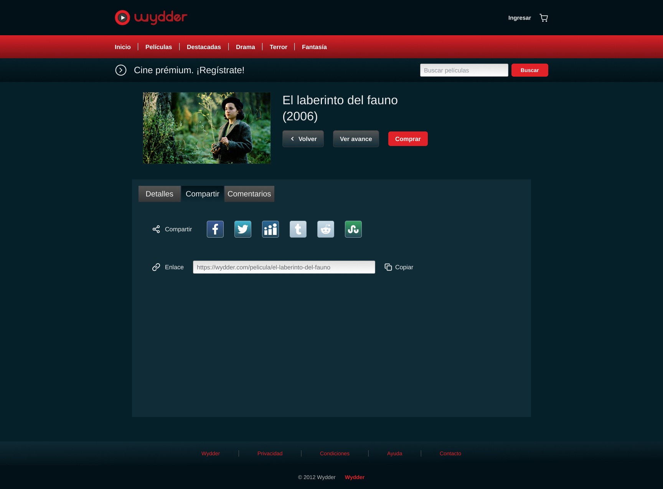
Task: Click bold Wydder link beside copyright
Action: pyautogui.click(x=355, y=477)
